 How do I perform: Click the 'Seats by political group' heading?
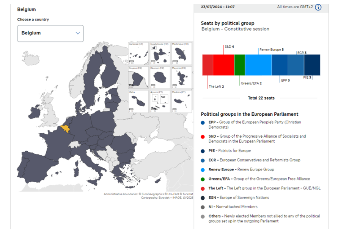[228, 23]
